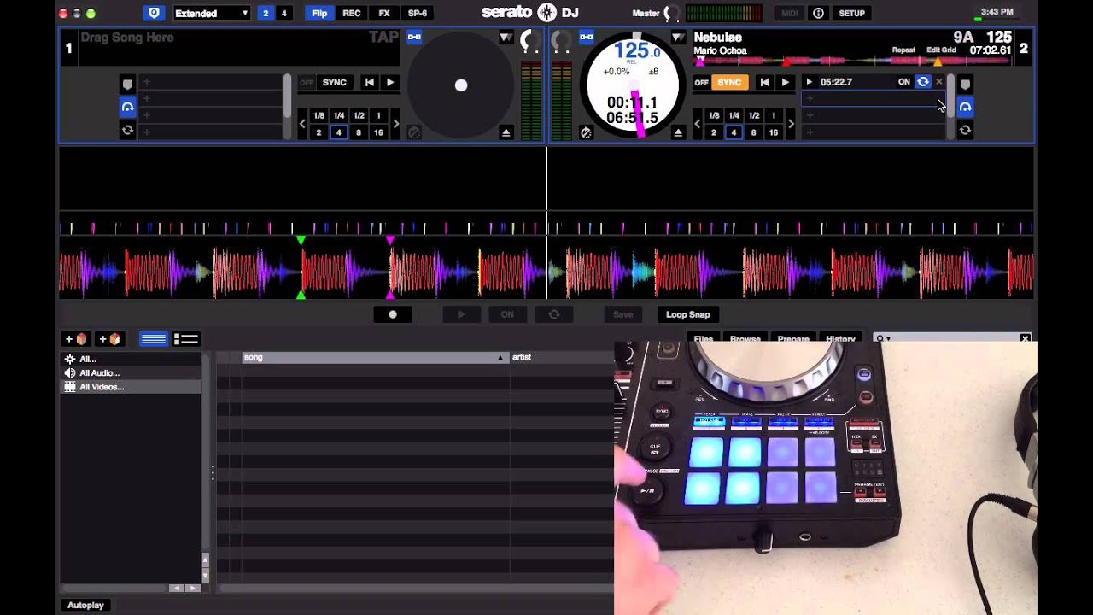Click the Flip loop icon below the waveform
This screenshot has width=1093, height=615.
point(554,314)
